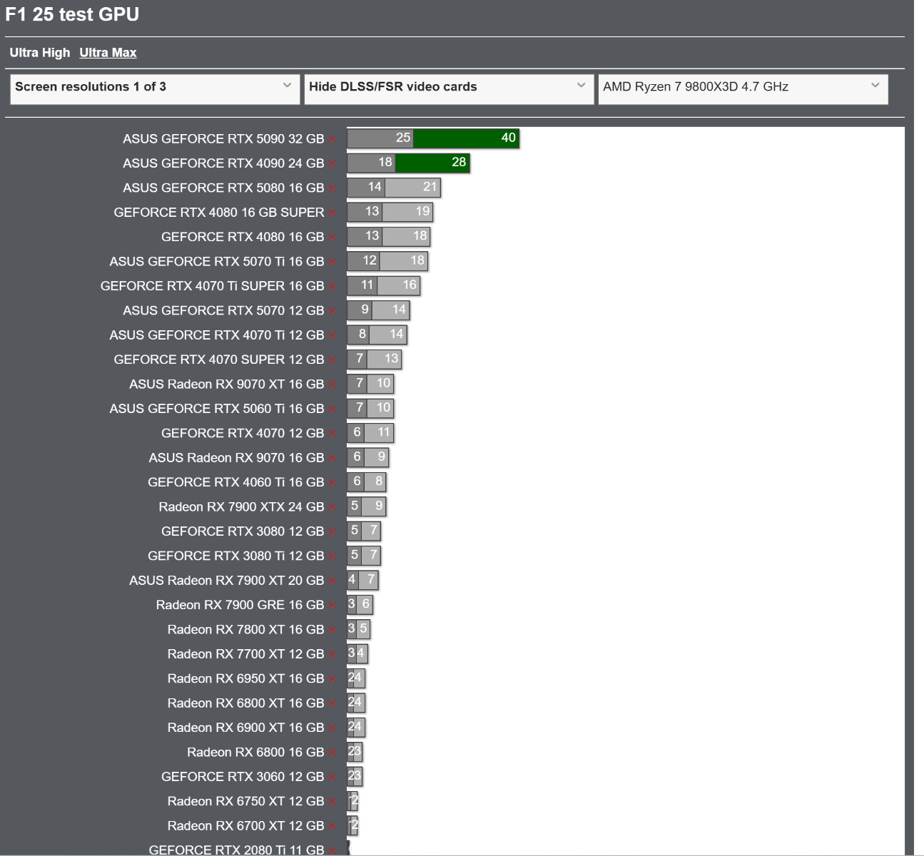Remove Radeon RX 6950 XT 16 GB via red X
924x856 pixels.
coord(332,680)
